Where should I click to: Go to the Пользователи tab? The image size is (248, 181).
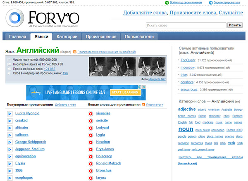coord(139,36)
